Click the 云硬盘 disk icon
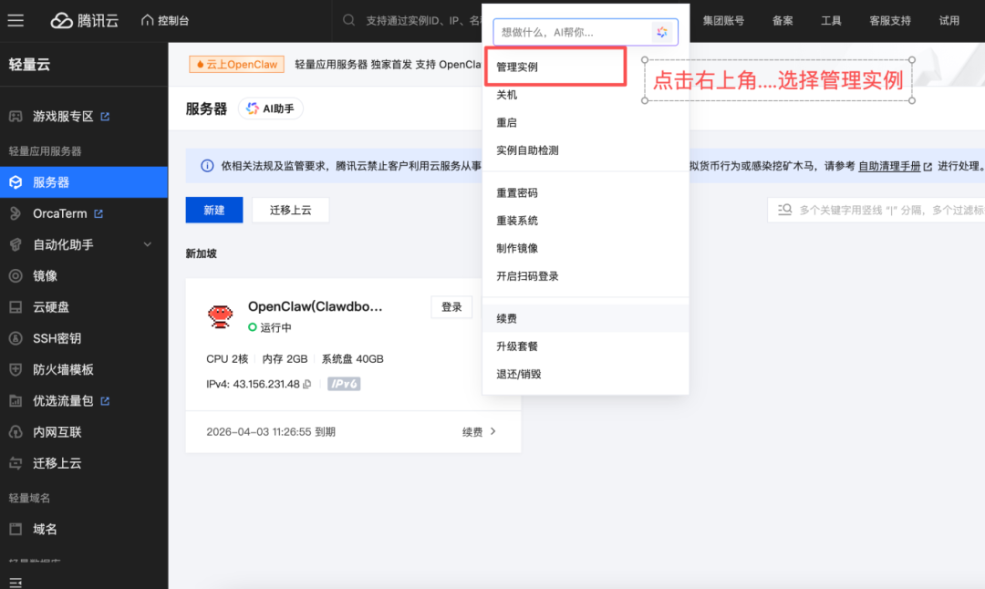This screenshot has height=589, width=985. 16,307
